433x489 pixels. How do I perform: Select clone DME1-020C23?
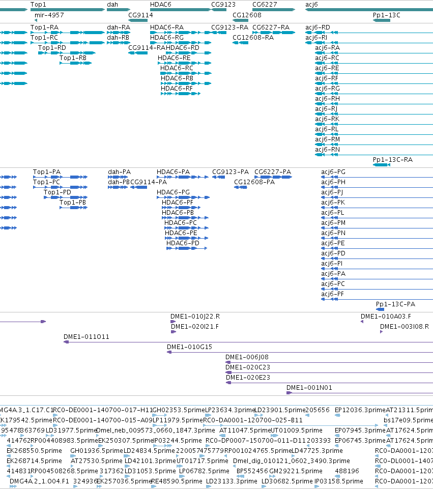click(x=329, y=372)
